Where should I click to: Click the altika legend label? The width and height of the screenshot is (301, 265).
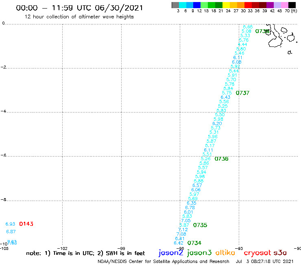click(x=225, y=252)
